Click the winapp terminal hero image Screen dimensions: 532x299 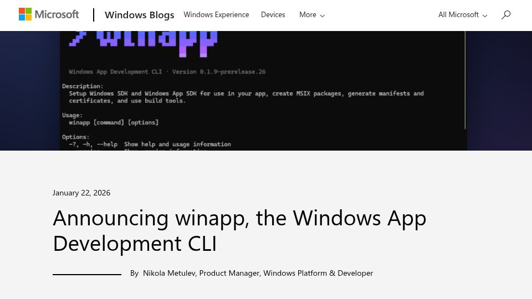click(x=266, y=90)
